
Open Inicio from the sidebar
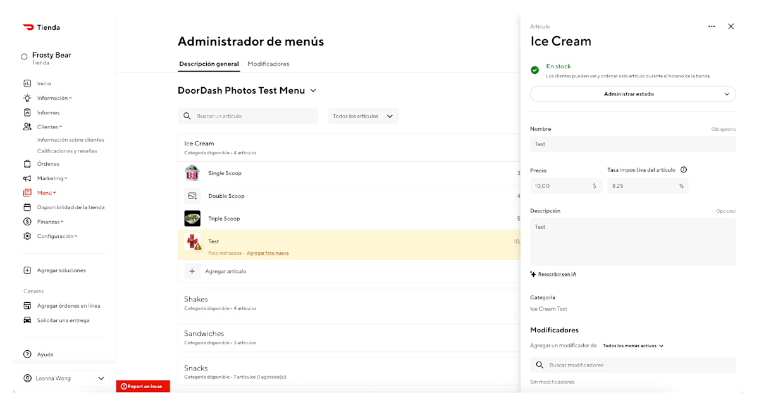44,83
